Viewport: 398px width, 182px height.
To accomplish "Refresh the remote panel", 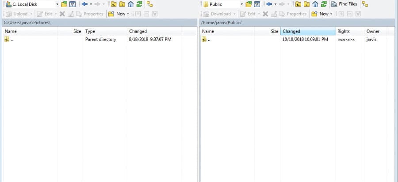I will [324, 4].
